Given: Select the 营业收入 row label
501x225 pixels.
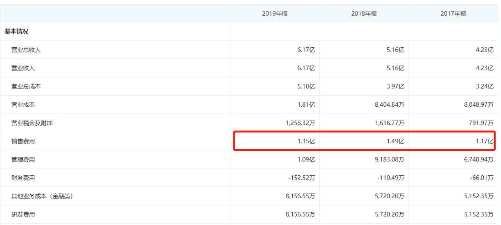Looking at the screenshot, I should [x=23, y=68].
